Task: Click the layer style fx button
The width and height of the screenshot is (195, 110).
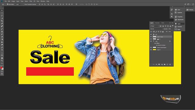Action: tap(156, 64)
